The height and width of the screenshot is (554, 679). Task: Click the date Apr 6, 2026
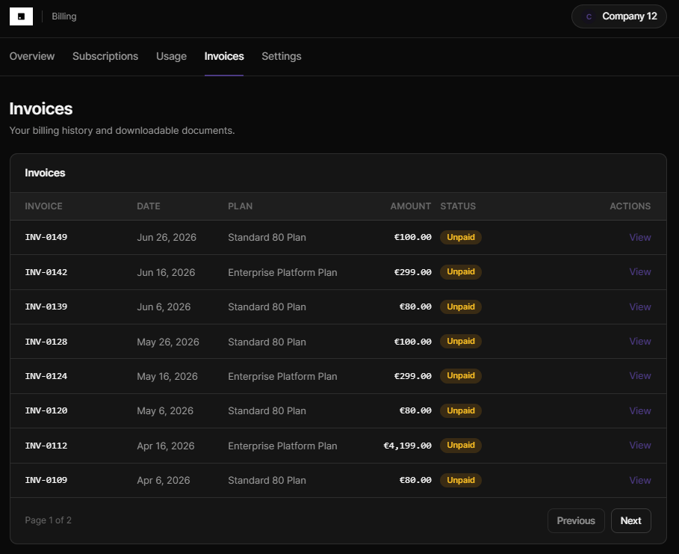point(164,480)
